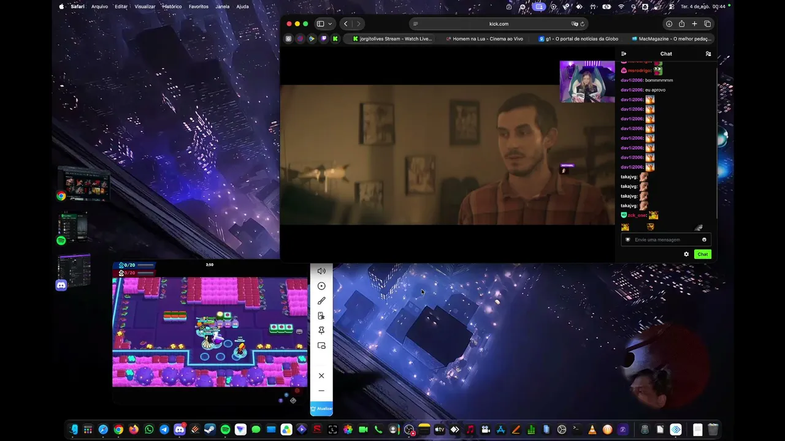Open the pinned Twitch tab
Image resolution: width=785 pixels, height=441 pixels.
[x=323, y=39]
